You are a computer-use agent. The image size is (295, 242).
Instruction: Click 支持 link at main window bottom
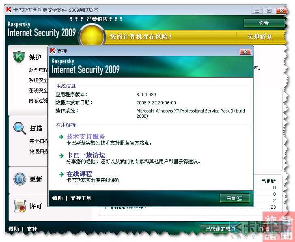pyautogui.click(x=32, y=229)
